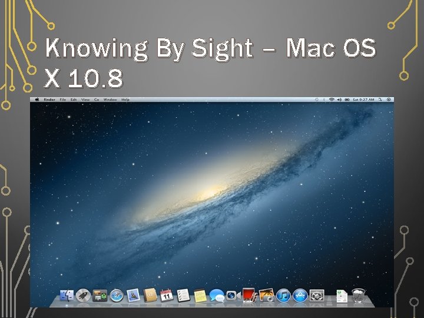Open yellow Notes icon in Dock

click(200, 296)
